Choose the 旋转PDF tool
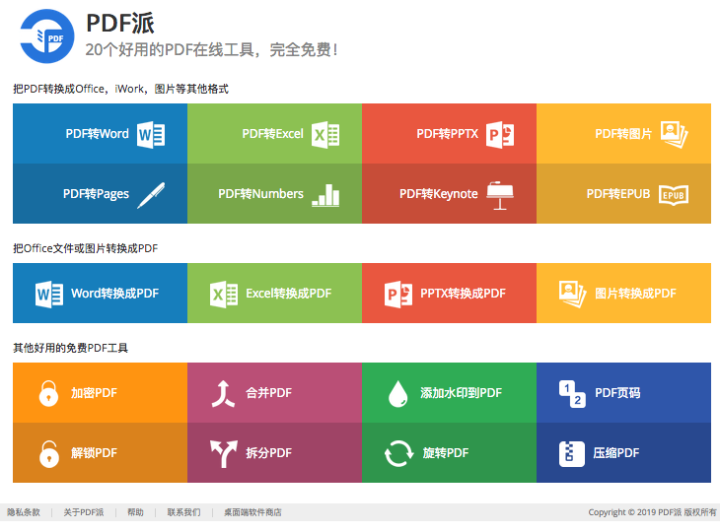The image size is (720, 532). (x=449, y=452)
